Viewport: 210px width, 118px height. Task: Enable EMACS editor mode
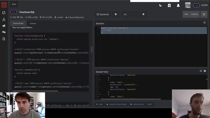tap(195, 14)
